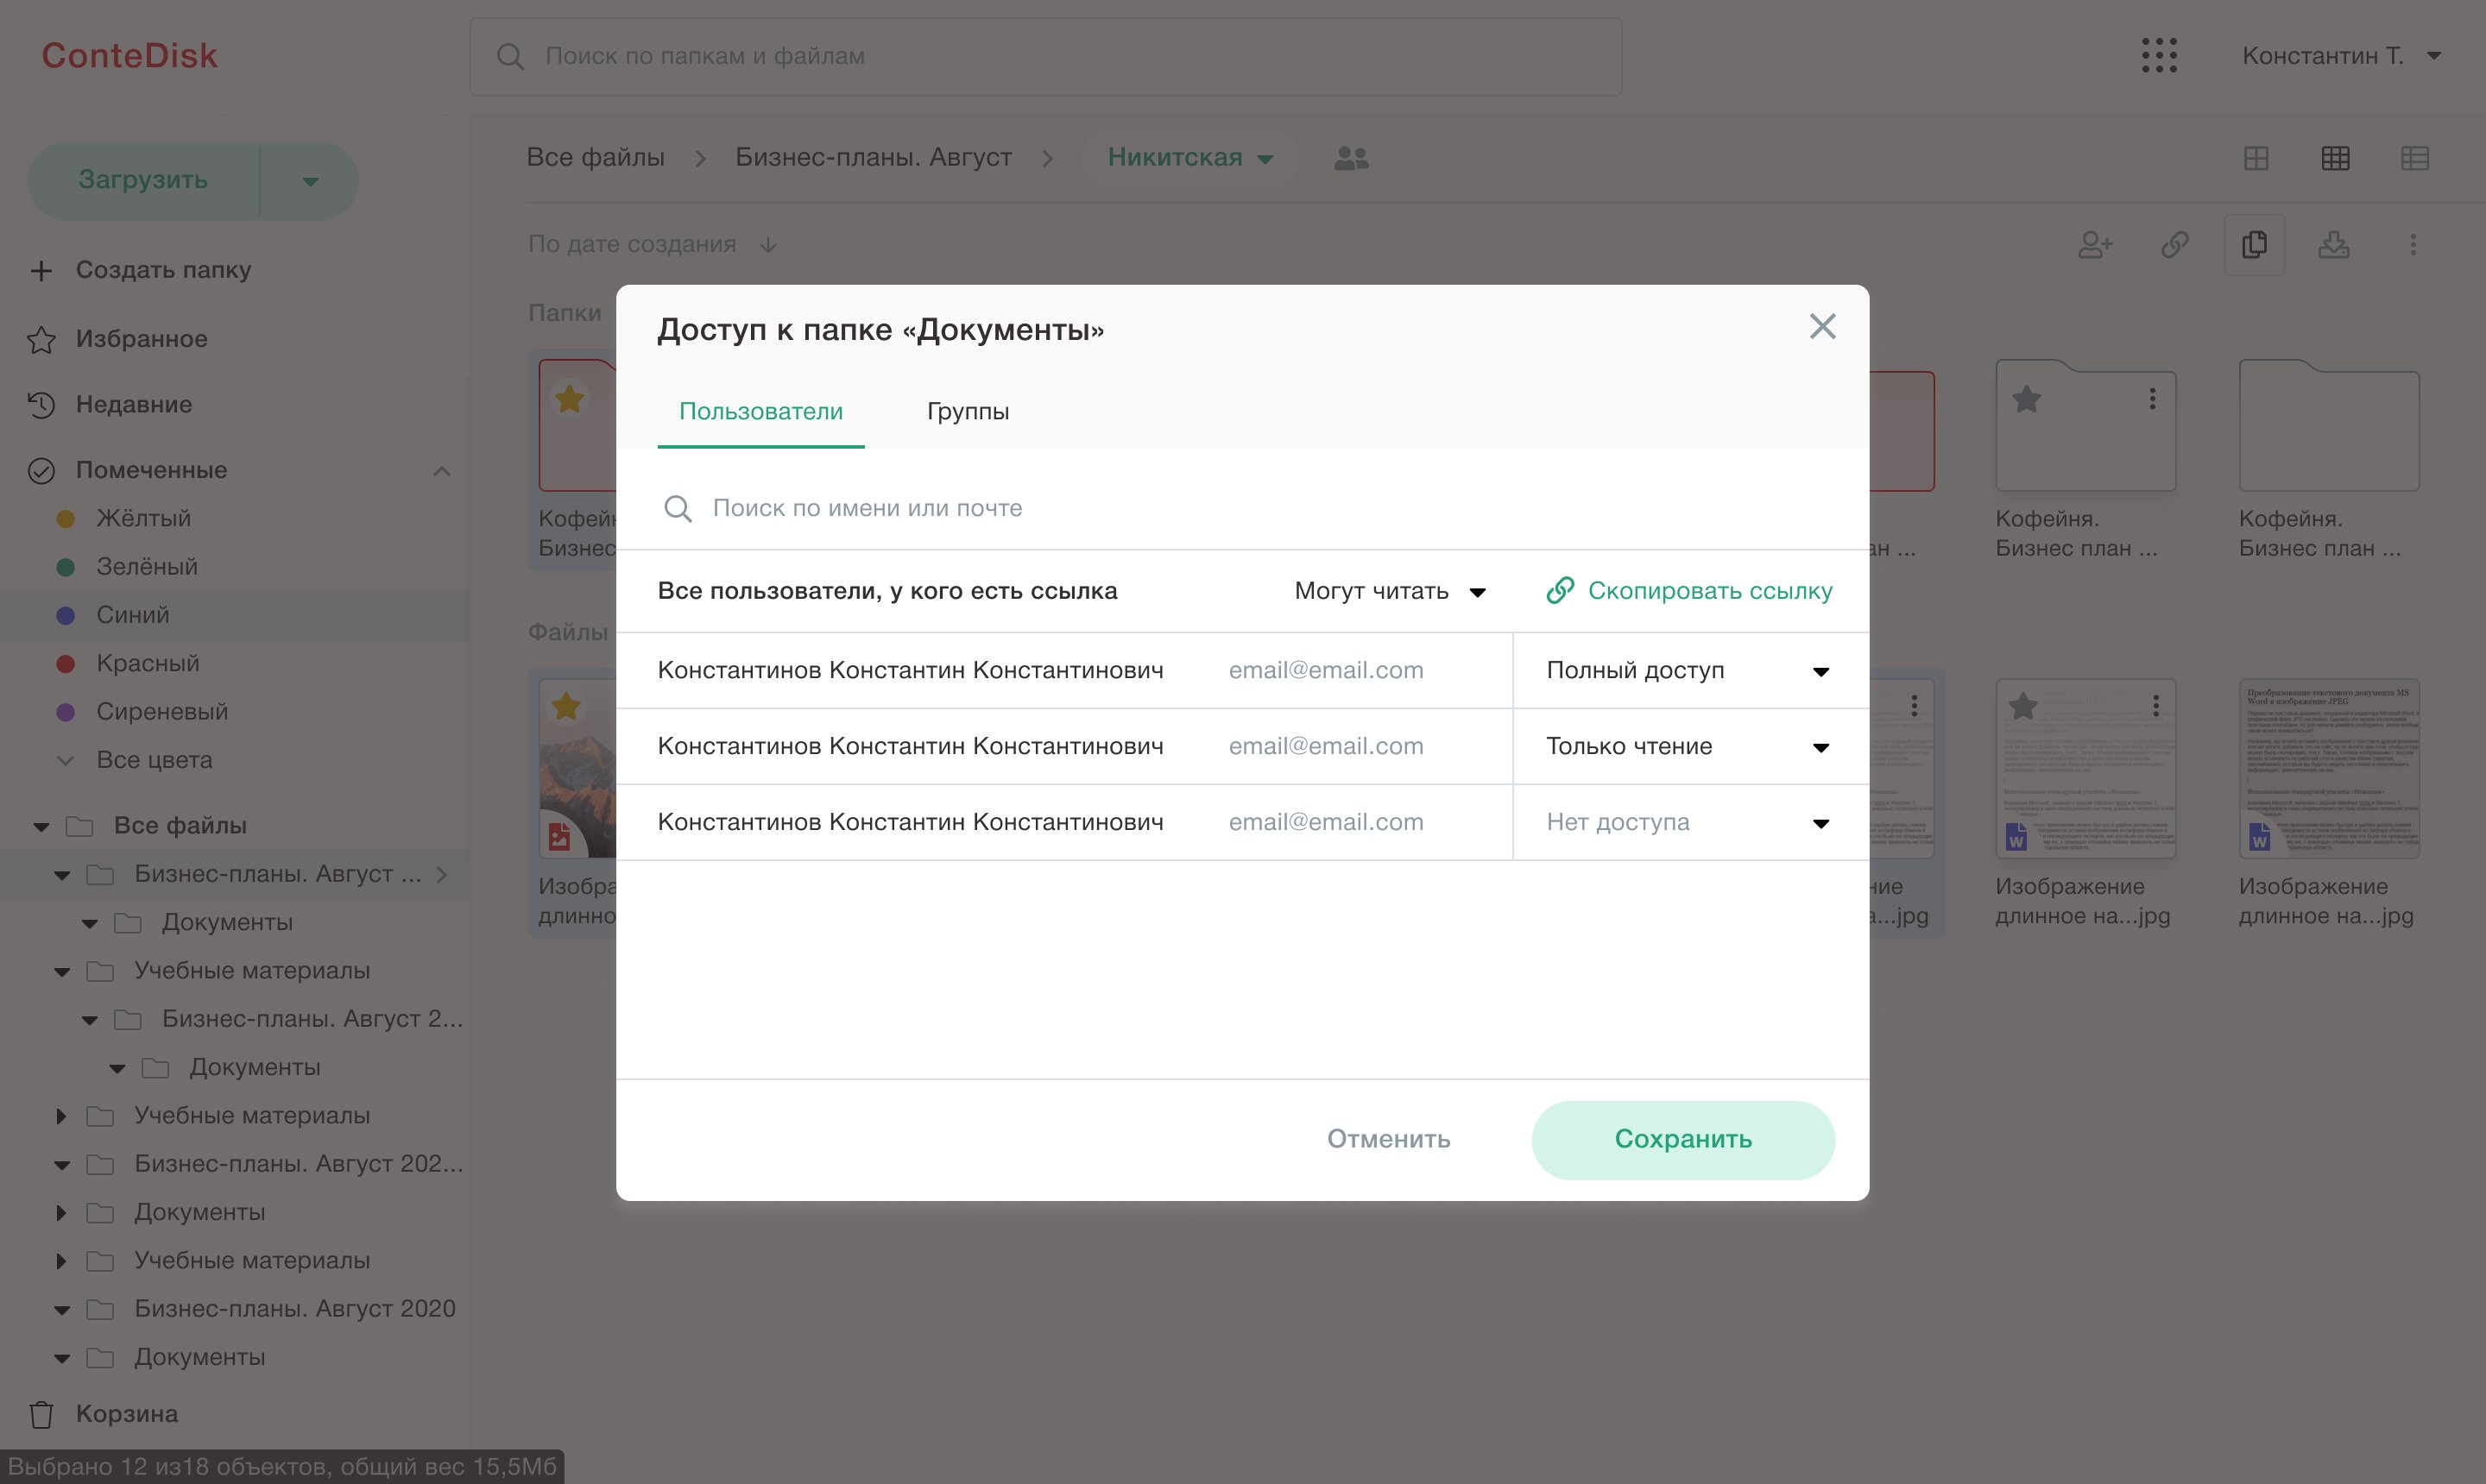2486x1484 pixels.
Task: Open the Могут читать link permission dropdown
Action: click(1389, 592)
